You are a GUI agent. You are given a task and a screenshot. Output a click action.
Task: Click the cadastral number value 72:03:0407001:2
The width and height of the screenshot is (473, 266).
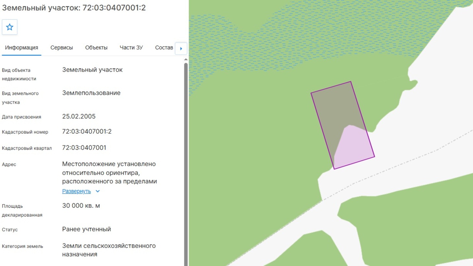(87, 131)
